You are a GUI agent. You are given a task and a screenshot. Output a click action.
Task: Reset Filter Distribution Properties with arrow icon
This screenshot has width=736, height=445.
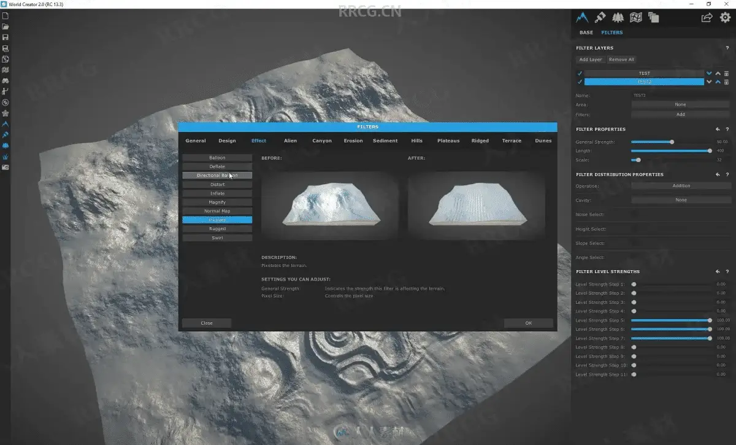coord(718,174)
